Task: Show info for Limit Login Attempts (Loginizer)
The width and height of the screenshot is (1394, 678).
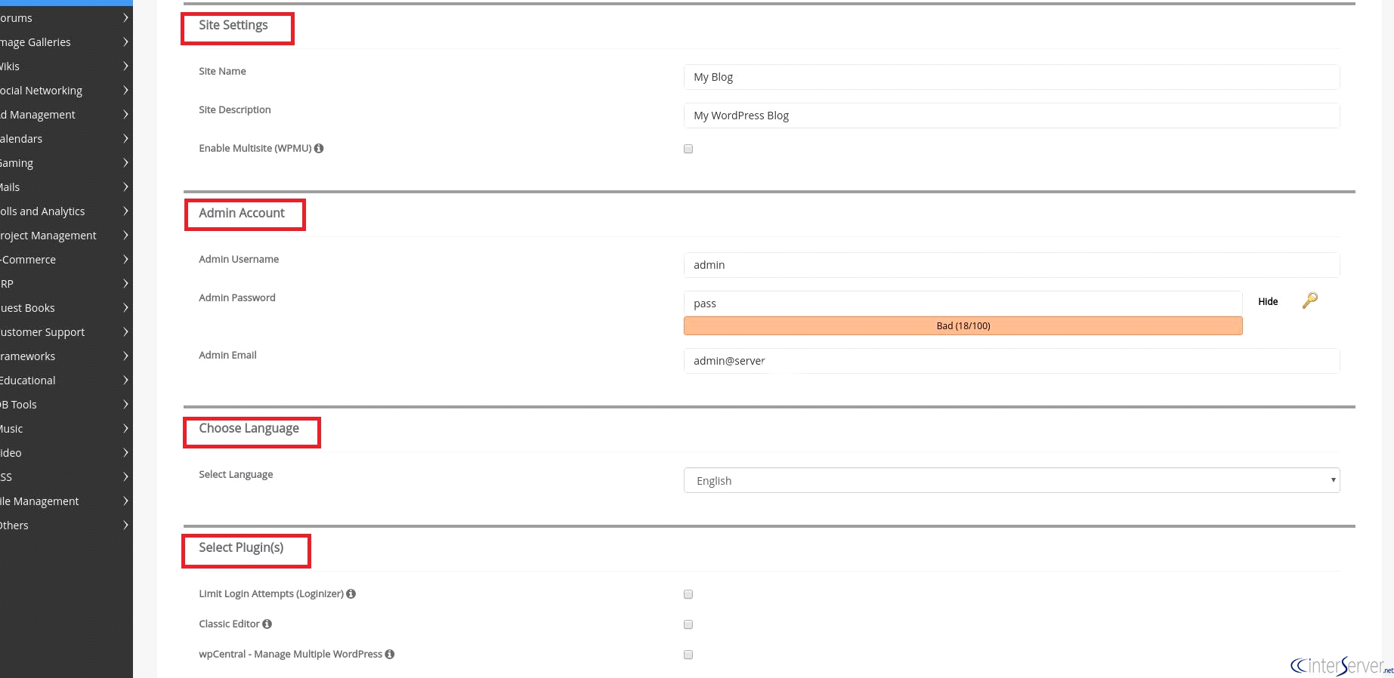Action: 351,594
